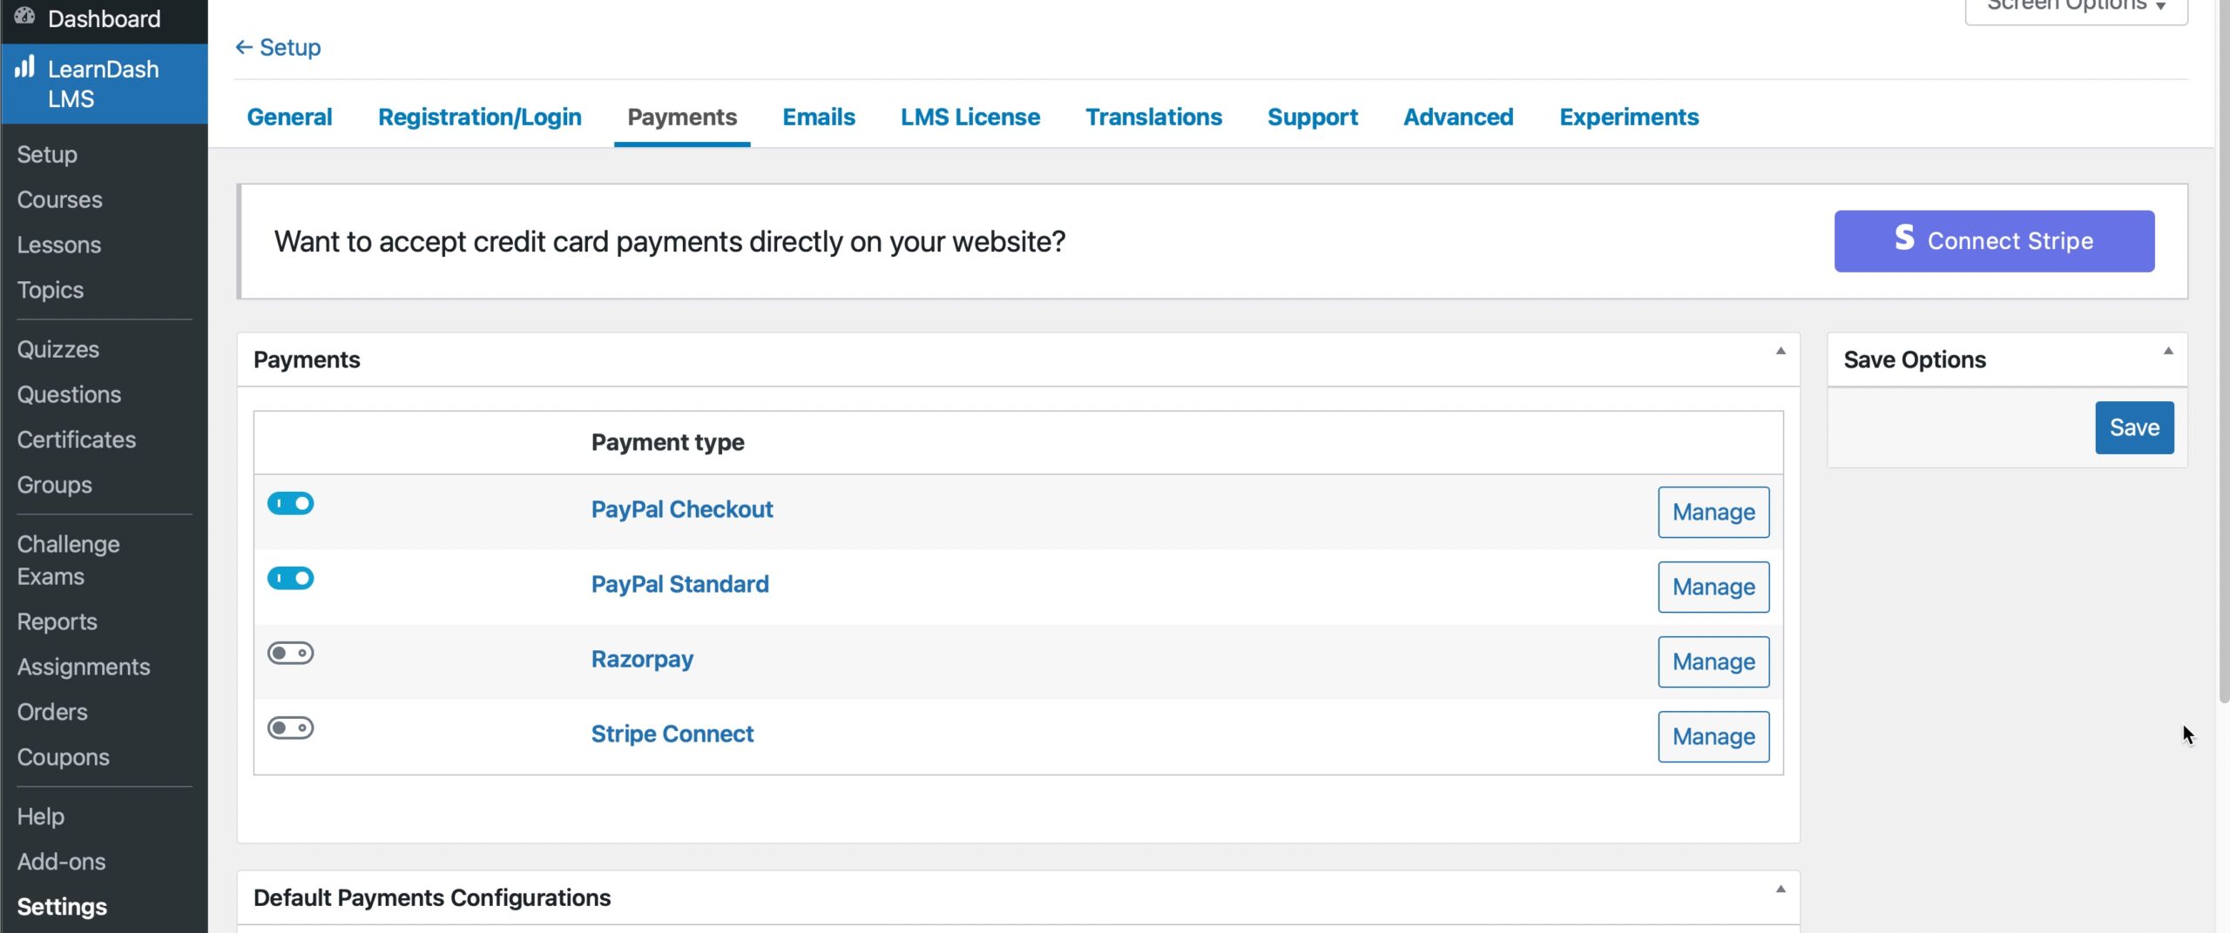Click the Save Options panel title

(x=1915, y=359)
